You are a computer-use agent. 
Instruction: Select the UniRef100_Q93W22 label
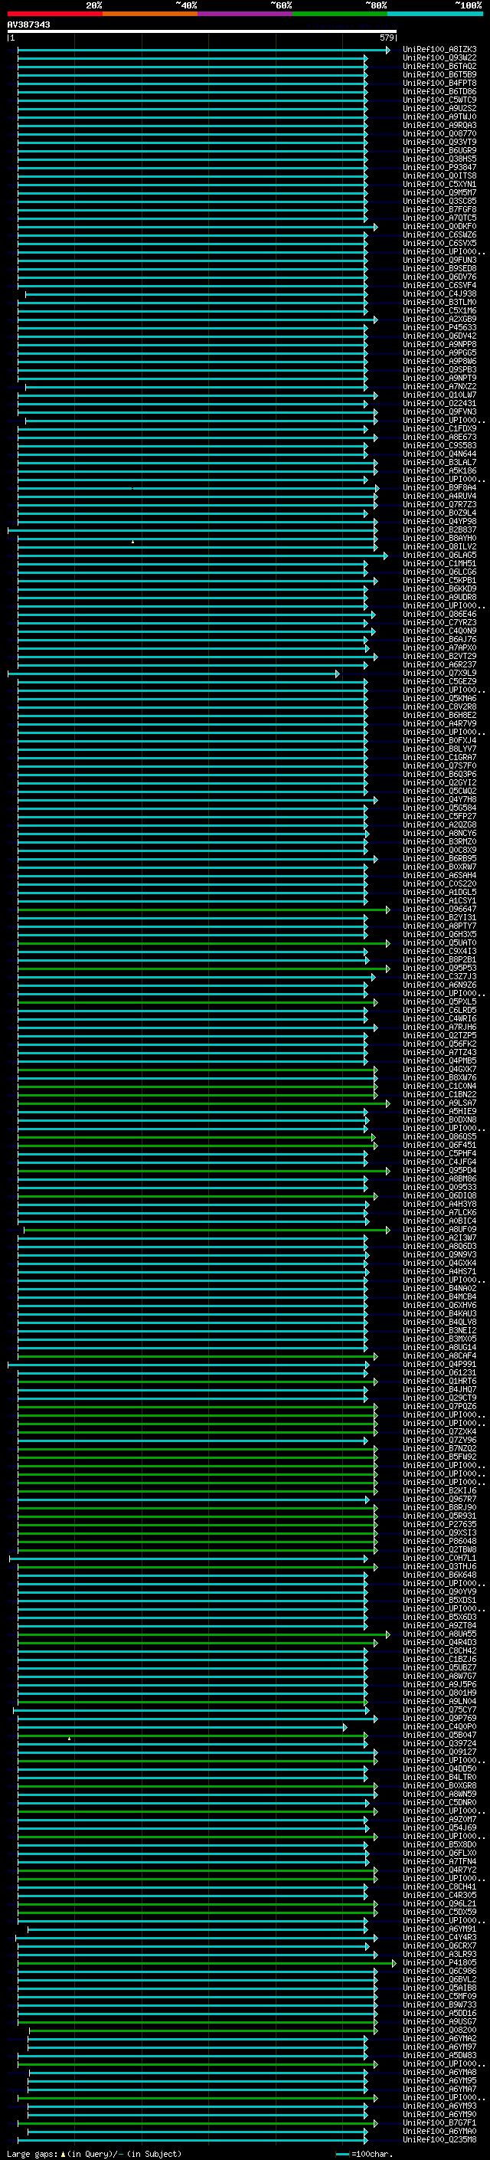point(439,59)
